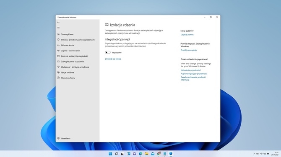The image size is (281, 157).
Task: Click the Uzyskaj pomoc link
Action: pyautogui.click(x=187, y=35)
